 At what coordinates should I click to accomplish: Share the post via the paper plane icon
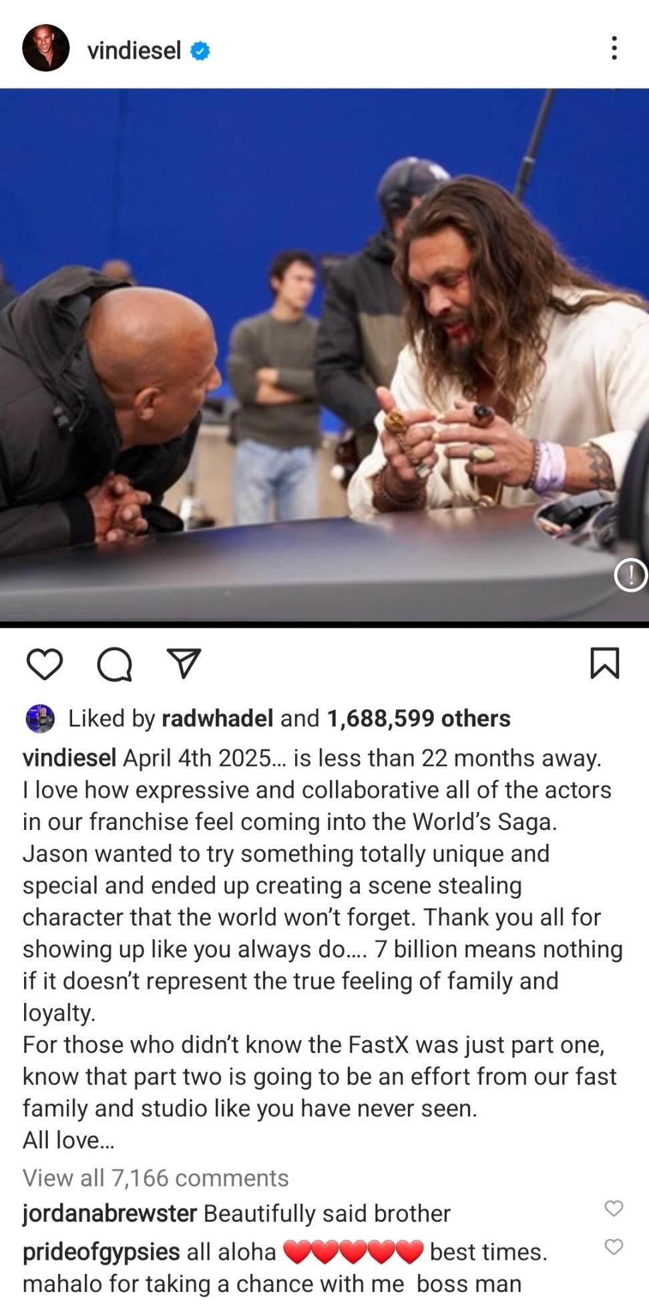[184, 664]
